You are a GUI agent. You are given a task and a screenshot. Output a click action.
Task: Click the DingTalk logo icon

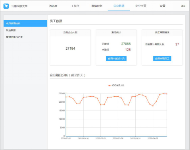tap(6, 6)
